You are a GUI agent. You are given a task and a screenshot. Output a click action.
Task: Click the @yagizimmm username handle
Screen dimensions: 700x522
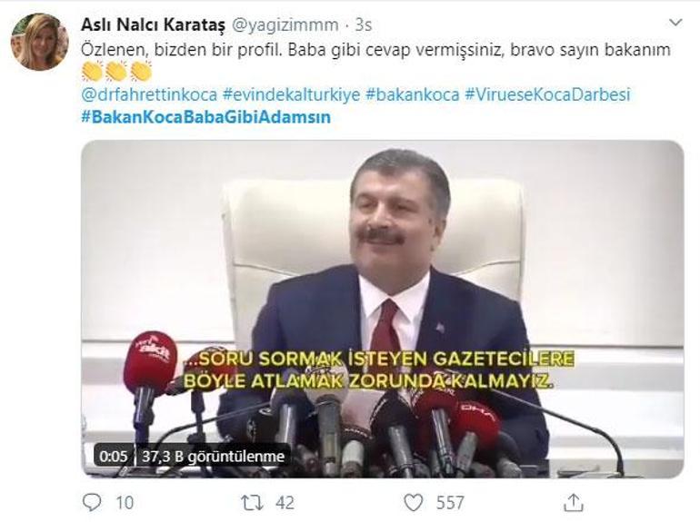pos(285,25)
